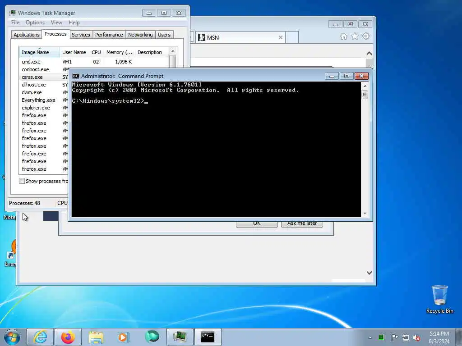462x346 pixels.
Task: Open Windows Media Player taskbar icon
Action: [123, 337]
